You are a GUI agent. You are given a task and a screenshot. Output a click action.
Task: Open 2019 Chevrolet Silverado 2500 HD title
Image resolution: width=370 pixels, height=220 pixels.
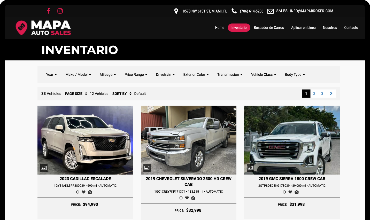tap(189, 182)
